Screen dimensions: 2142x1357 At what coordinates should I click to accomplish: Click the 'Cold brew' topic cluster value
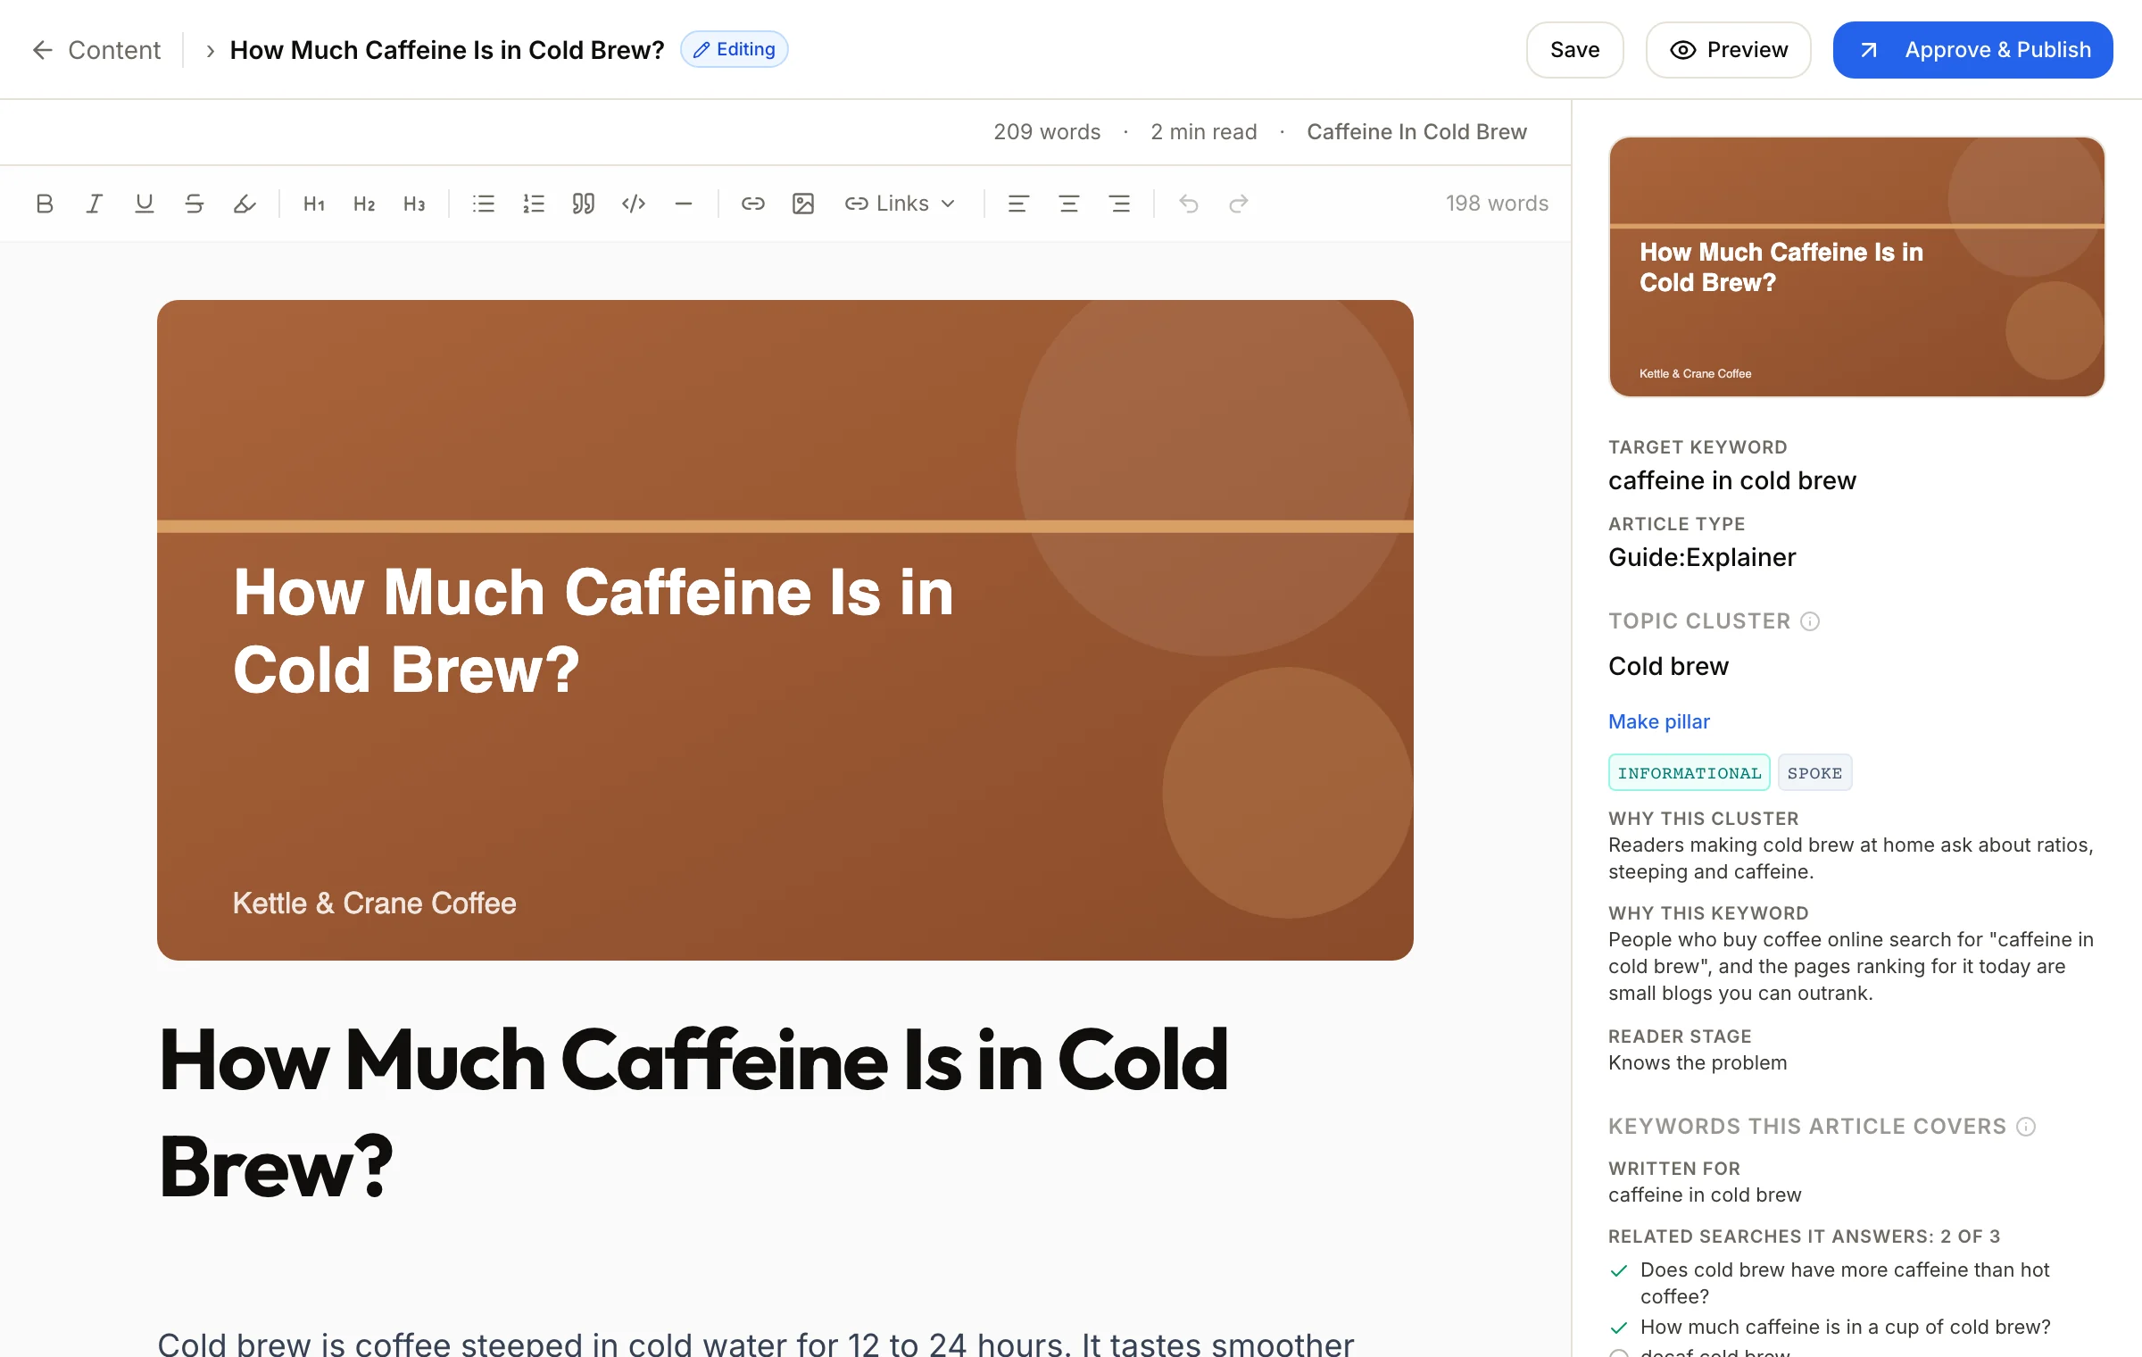pos(1668,666)
